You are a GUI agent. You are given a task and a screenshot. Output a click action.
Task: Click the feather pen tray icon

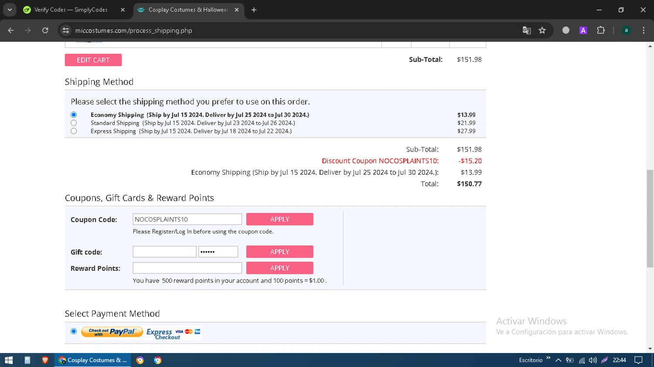(604, 360)
